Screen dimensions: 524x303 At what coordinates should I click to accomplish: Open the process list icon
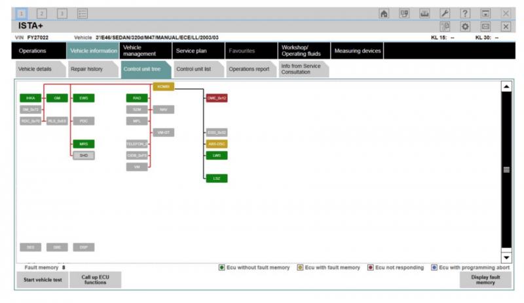click(x=83, y=14)
